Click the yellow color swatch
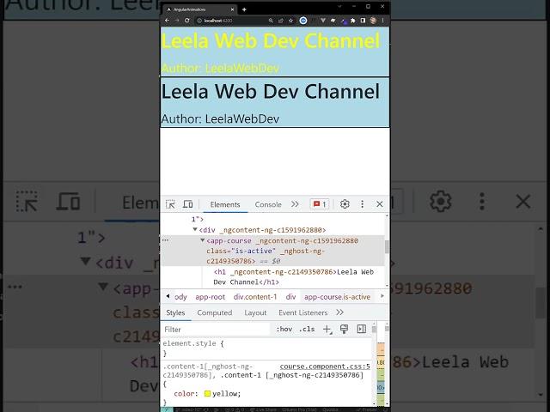 click(x=207, y=393)
